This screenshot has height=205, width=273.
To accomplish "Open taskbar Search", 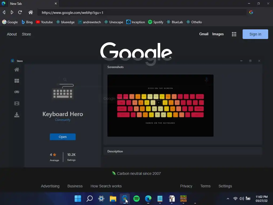I will pos(90,198).
